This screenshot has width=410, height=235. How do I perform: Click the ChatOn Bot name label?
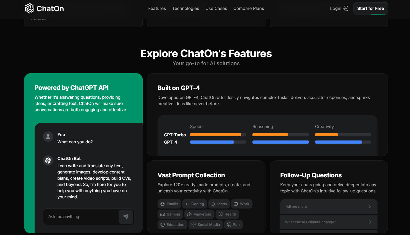(x=69, y=158)
